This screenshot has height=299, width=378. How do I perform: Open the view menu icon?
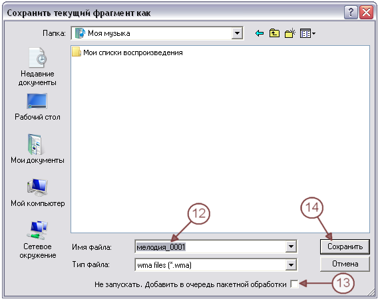click(x=307, y=33)
